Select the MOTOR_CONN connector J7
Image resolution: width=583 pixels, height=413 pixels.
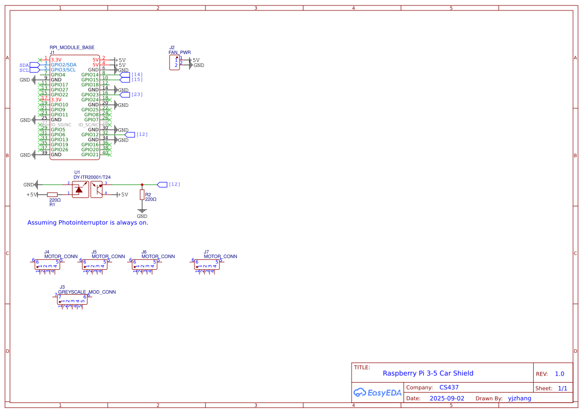click(207, 265)
